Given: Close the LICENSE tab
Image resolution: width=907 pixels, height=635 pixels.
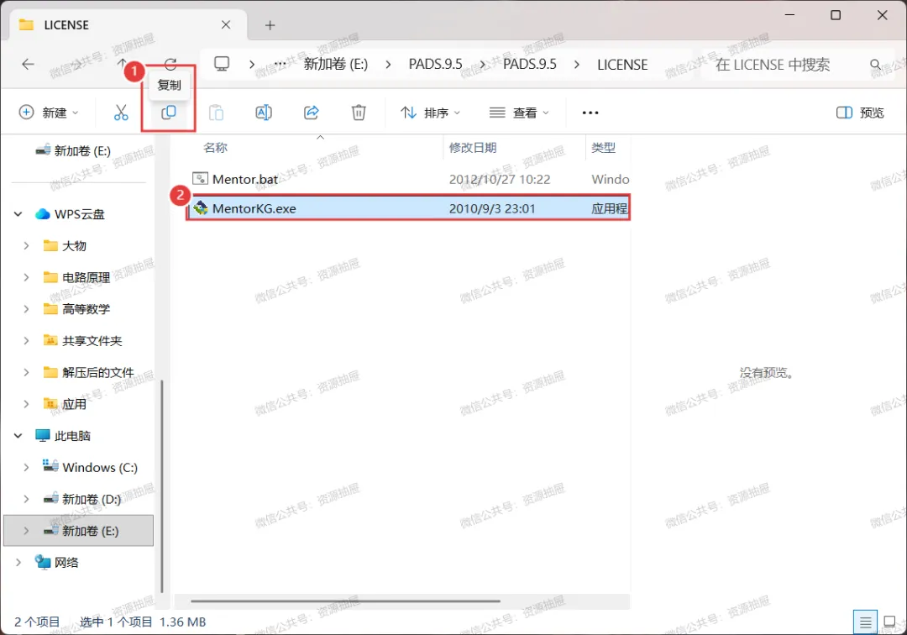Looking at the screenshot, I should pos(226,24).
